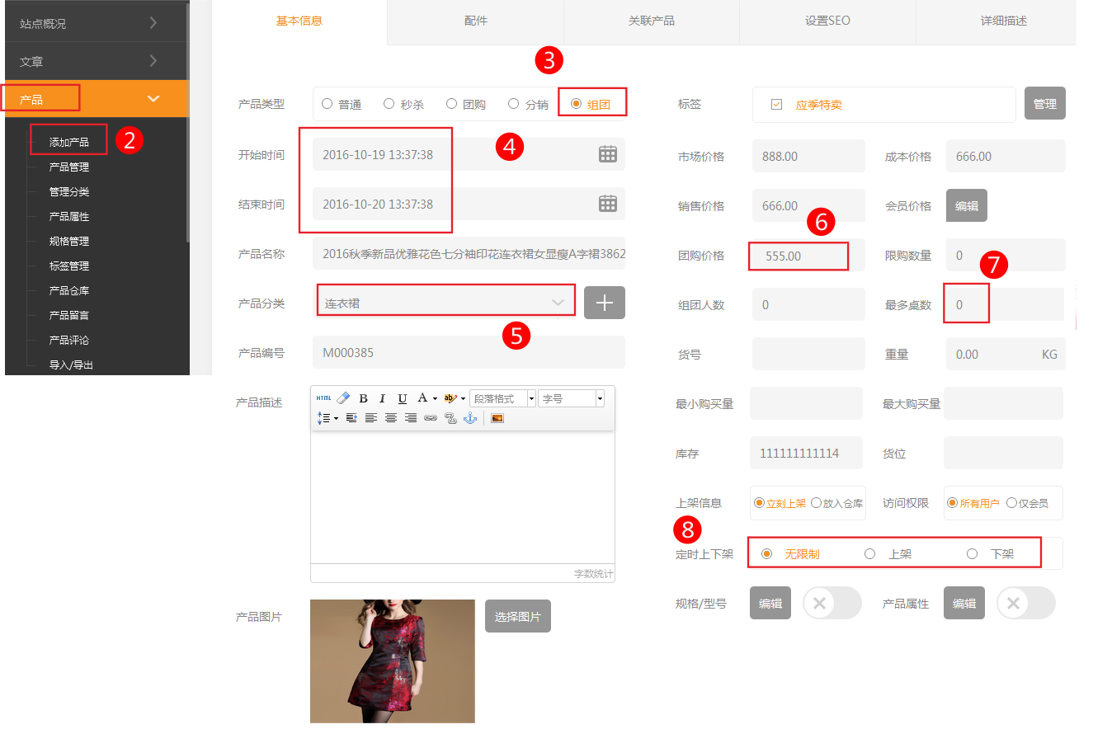Switch to the 设置SEO tab
Screen dimensions: 1093x729
click(x=827, y=21)
